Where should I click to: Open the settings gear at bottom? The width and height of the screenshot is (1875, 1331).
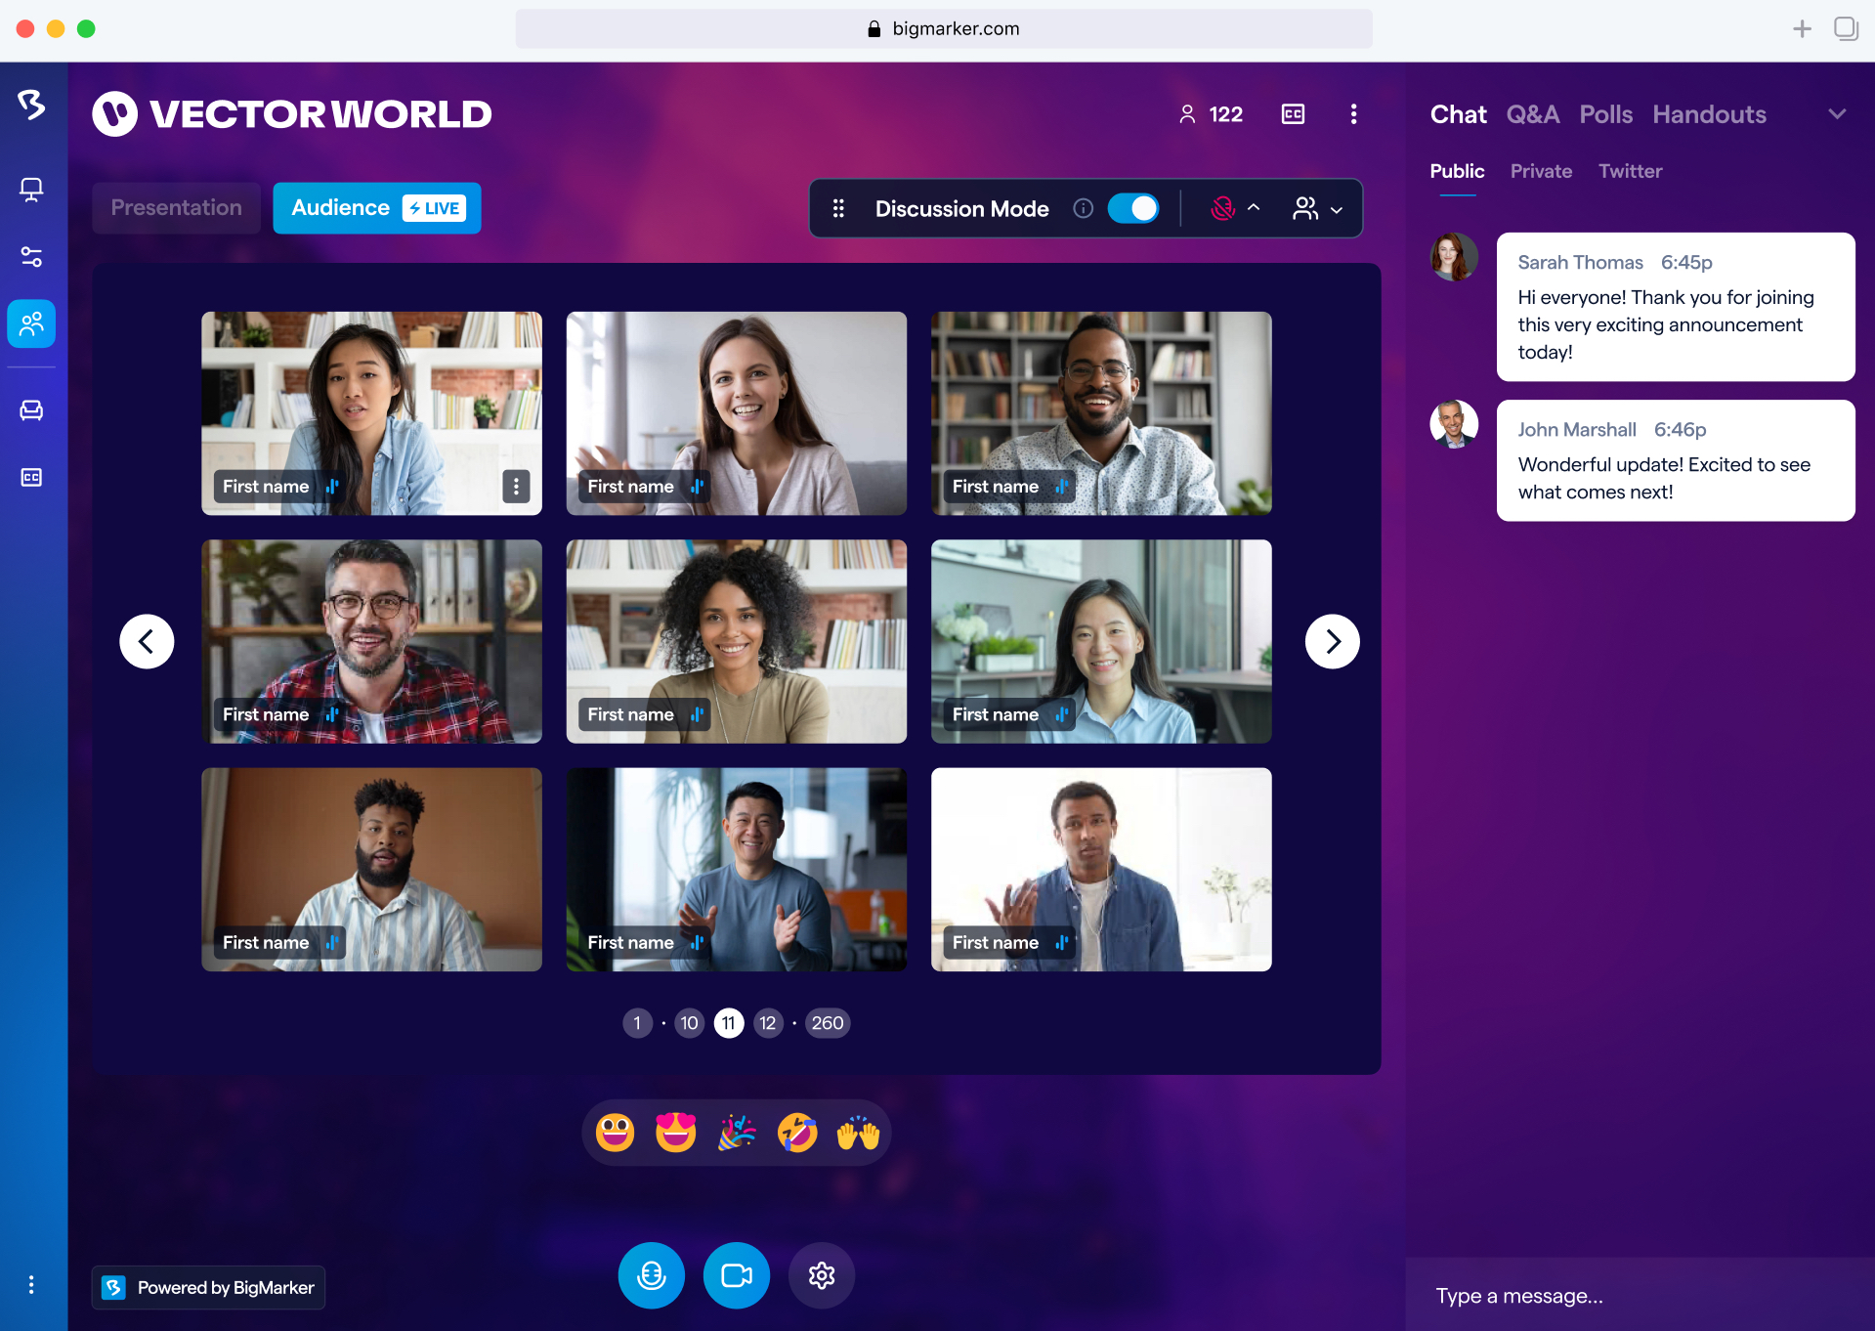point(822,1275)
